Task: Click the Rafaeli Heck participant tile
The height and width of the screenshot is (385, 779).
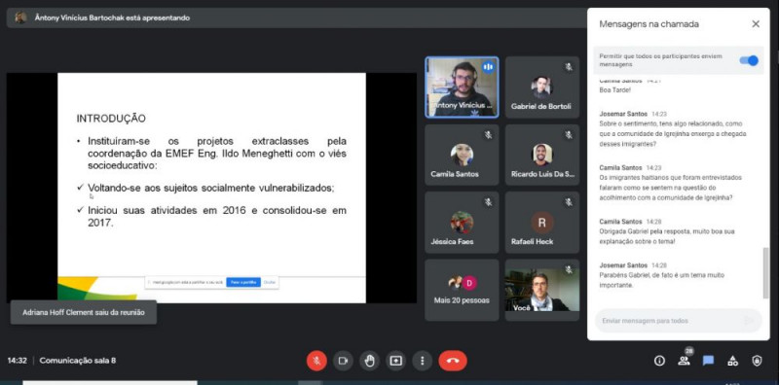Action: 542,223
